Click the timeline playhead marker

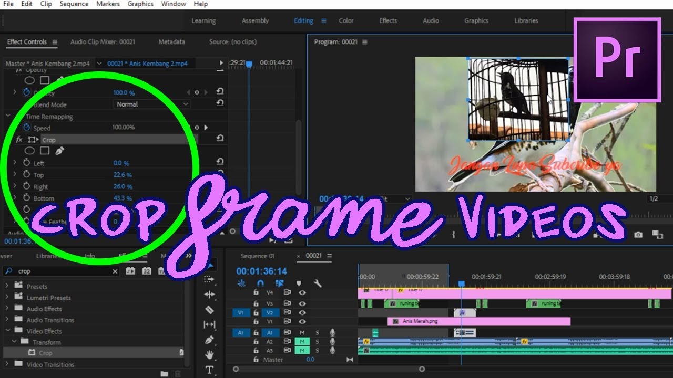tap(461, 283)
